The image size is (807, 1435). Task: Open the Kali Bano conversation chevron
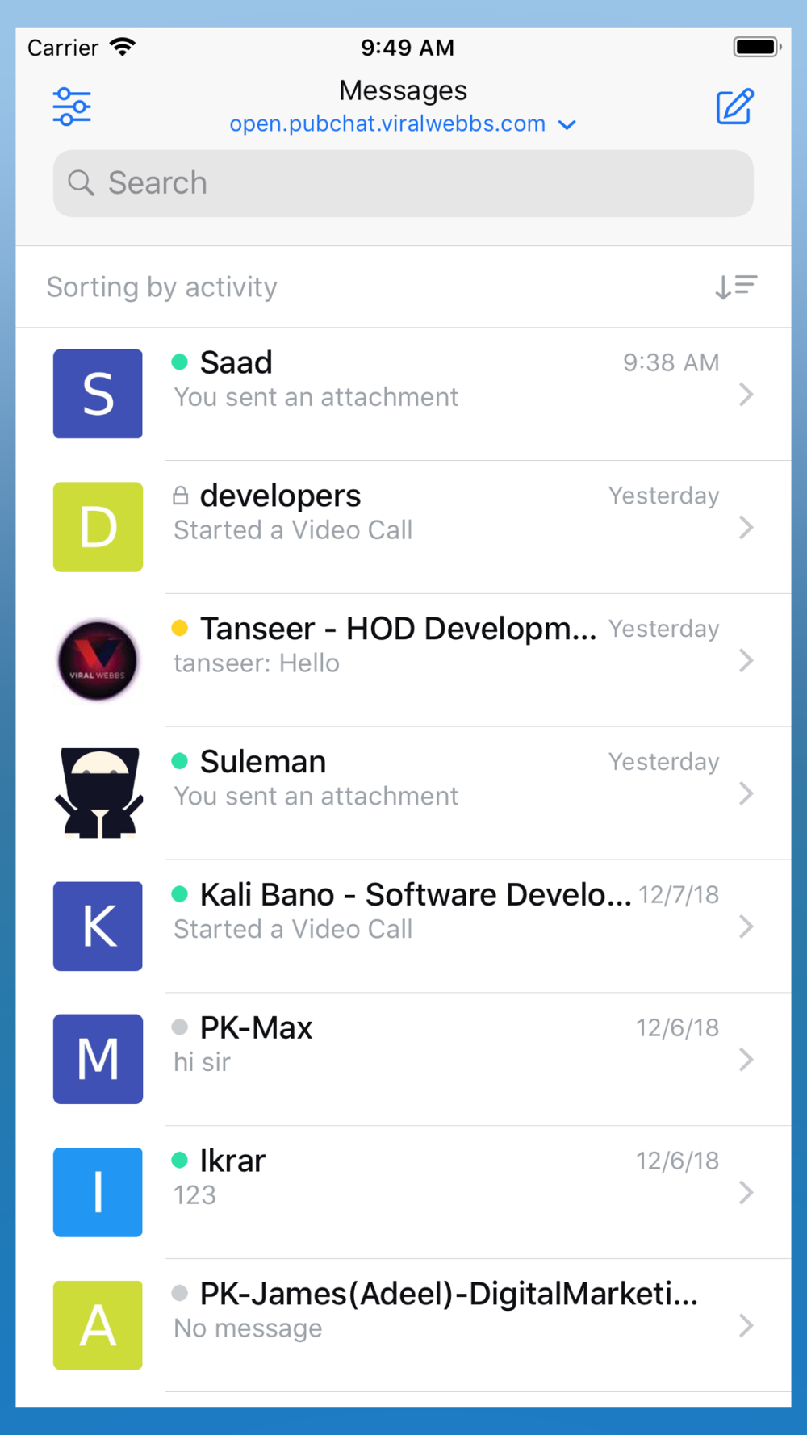pos(746,927)
